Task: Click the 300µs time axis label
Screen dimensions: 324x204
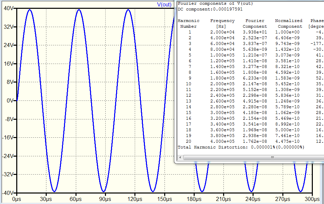Action: coord(312,199)
